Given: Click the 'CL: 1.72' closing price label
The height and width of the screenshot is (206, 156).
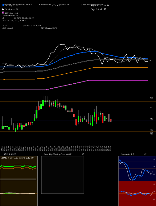Looking at the screenshot, I should point(56,6).
